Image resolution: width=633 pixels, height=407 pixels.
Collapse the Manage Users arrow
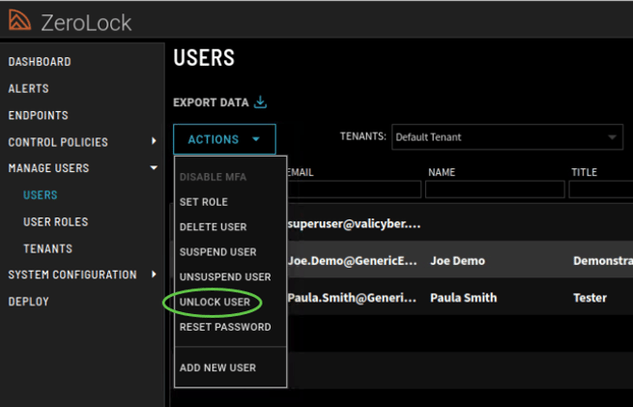click(154, 167)
